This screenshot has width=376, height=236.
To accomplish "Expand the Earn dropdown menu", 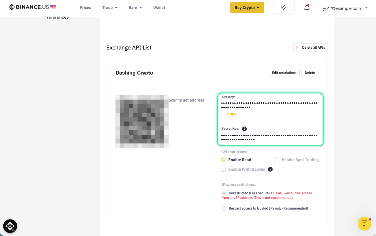I will tap(135, 8).
